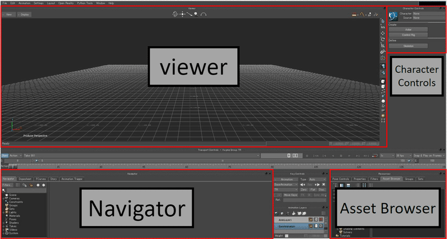Open the Animation Trigger tab
Image resolution: width=447 pixels, height=239 pixels.
[x=72, y=179]
